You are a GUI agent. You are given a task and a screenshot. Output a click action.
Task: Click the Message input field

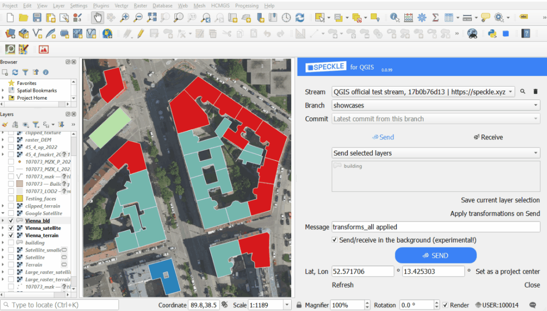(x=436, y=227)
